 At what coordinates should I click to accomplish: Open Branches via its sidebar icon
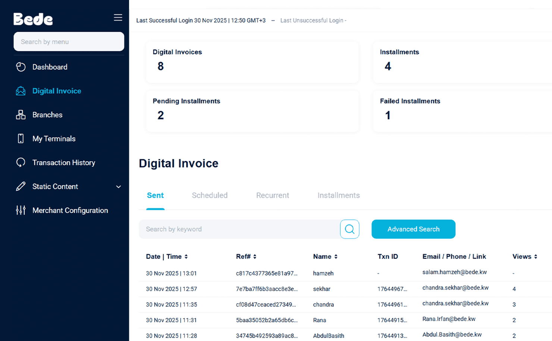(21, 115)
